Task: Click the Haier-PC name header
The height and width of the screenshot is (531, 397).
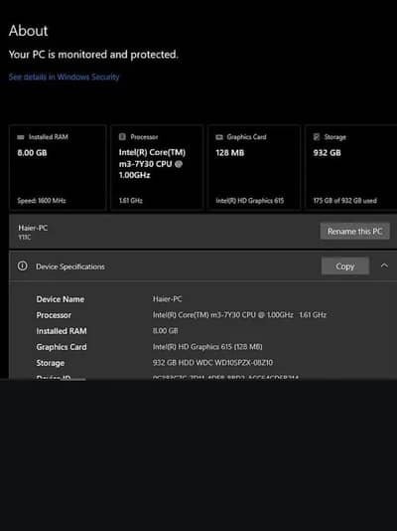Action: tap(33, 228)
